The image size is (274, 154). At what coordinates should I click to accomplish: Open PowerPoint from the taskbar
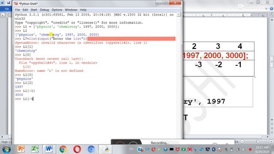[21, 149]
